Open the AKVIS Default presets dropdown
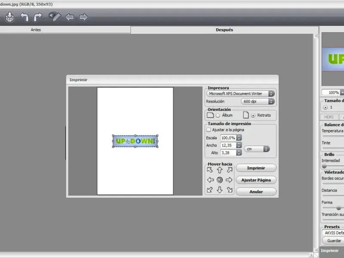344x258 pixels. pyautogui.click(x=333, y=233)
